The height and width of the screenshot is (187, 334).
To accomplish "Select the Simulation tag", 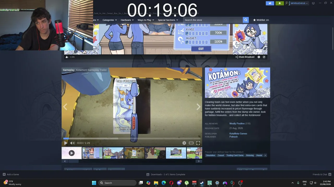I will pos(211,155).
